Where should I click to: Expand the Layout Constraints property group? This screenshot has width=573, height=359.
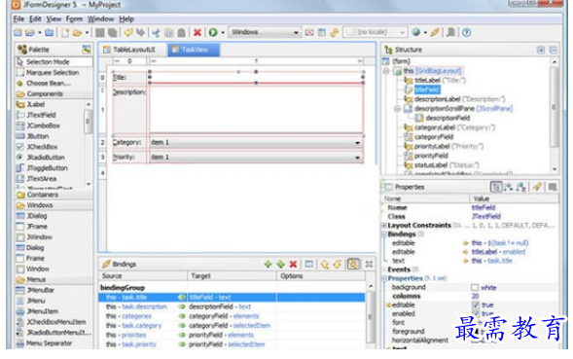[384, 226]
